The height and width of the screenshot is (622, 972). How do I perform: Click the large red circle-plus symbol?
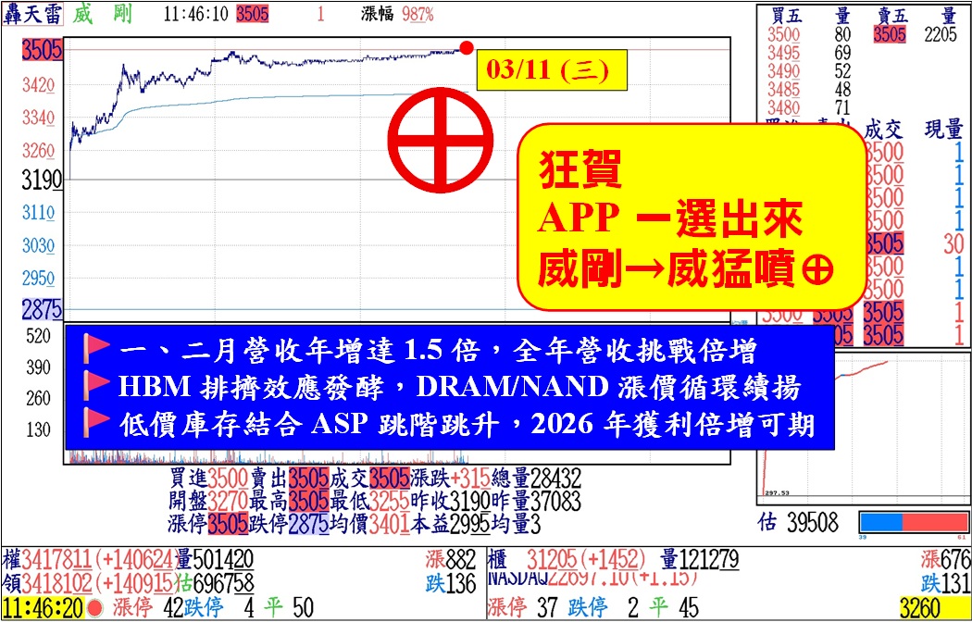point(438,138)
